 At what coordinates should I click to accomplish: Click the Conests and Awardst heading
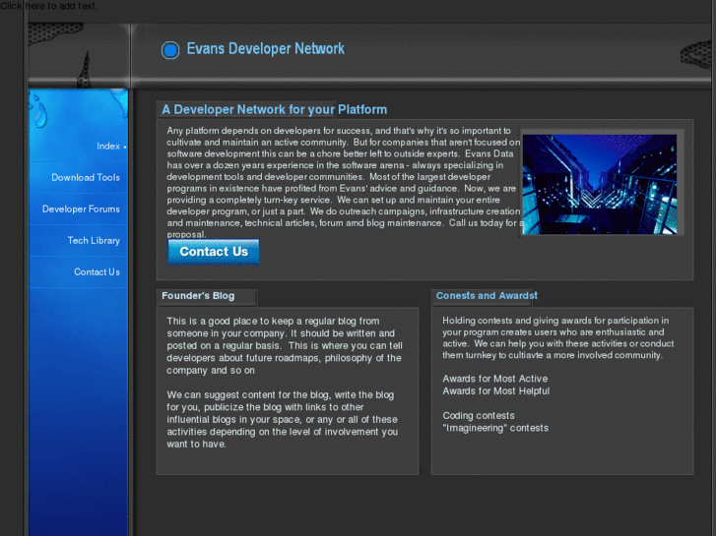(487, 296)
